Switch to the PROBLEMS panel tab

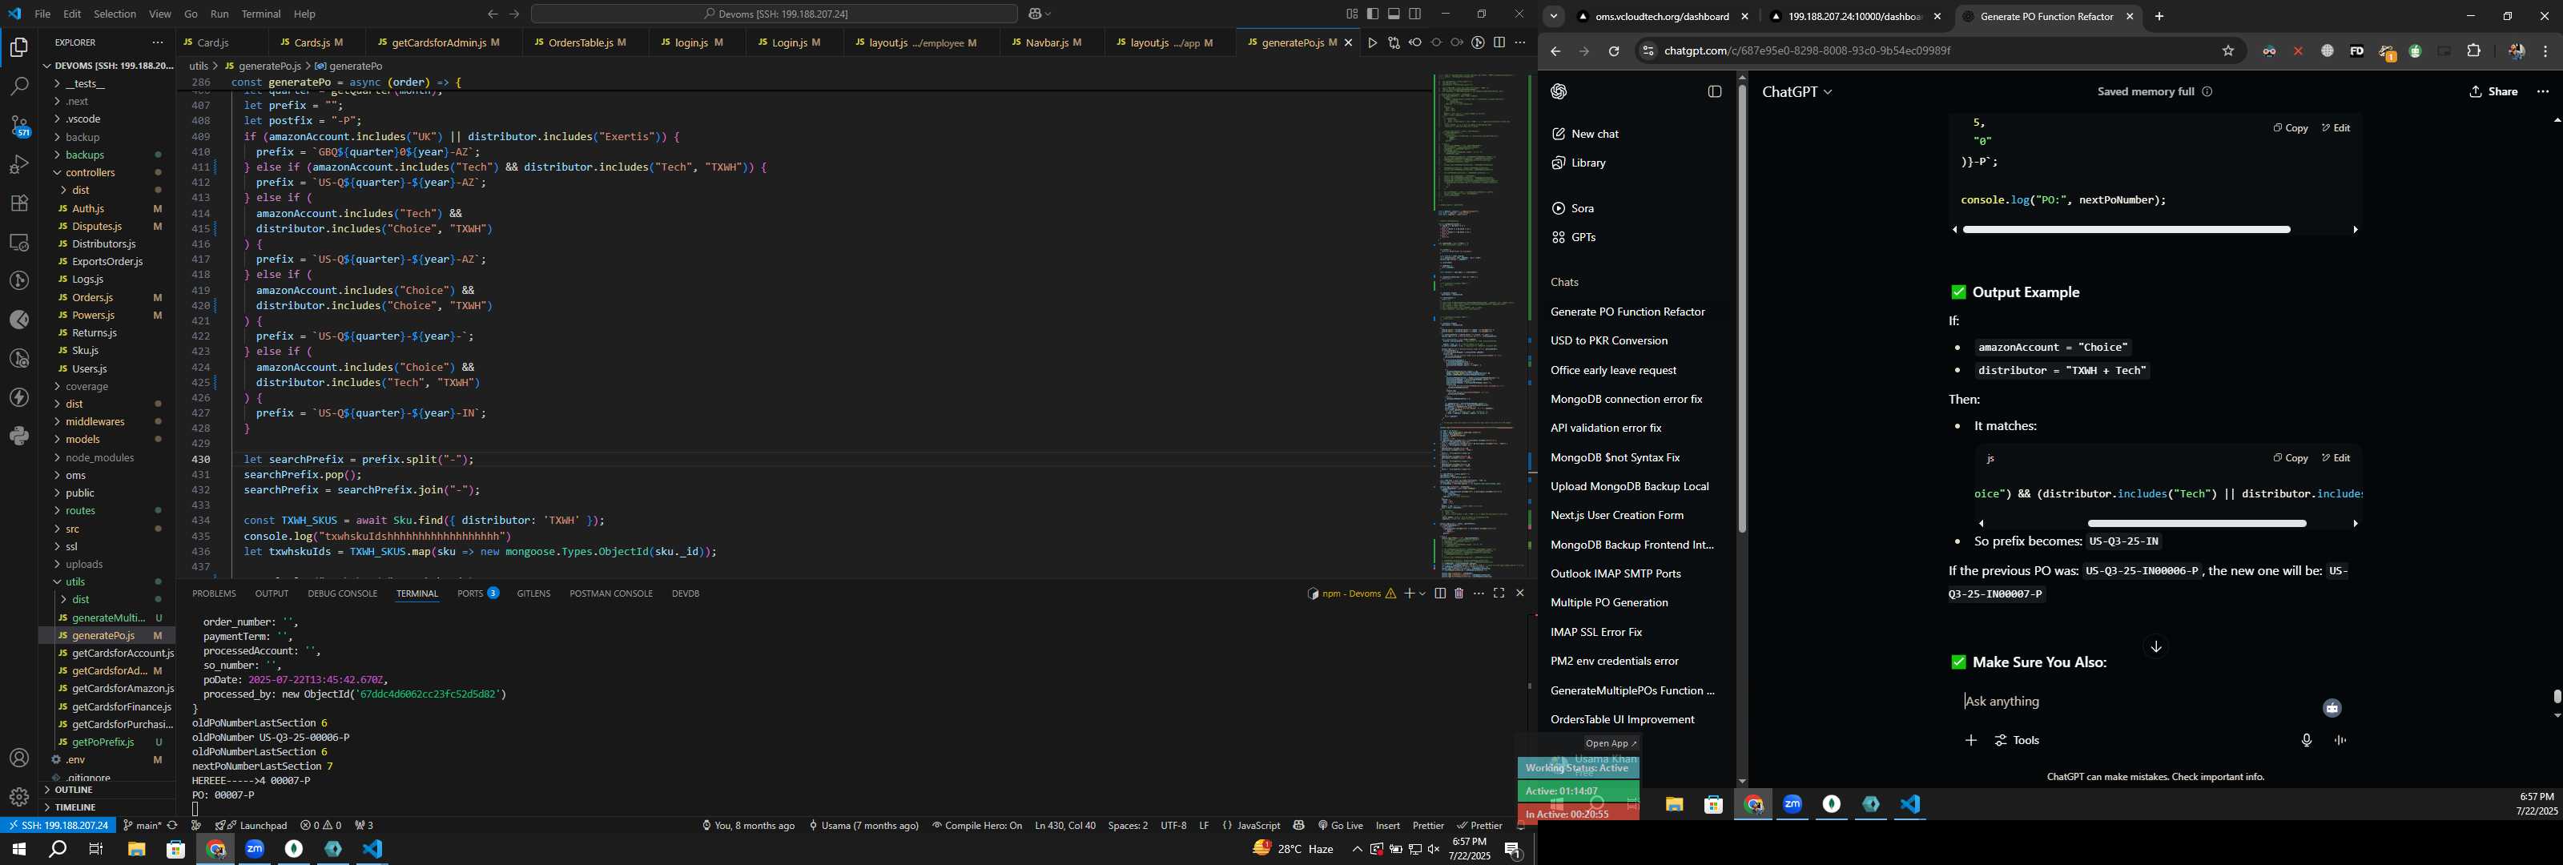point(214,593)
